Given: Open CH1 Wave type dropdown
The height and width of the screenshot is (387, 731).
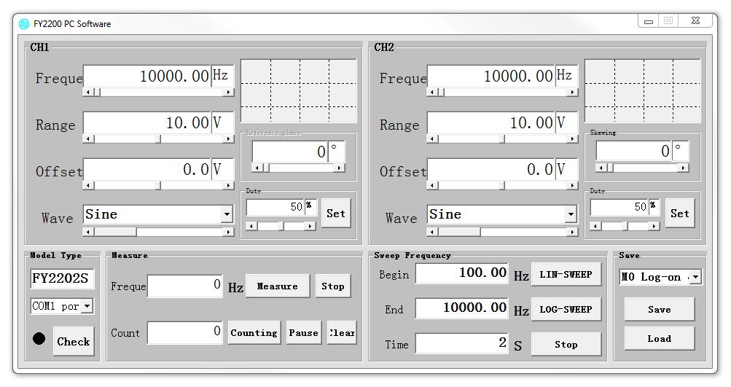Looking at the screenshot, I should pos(227,214).
